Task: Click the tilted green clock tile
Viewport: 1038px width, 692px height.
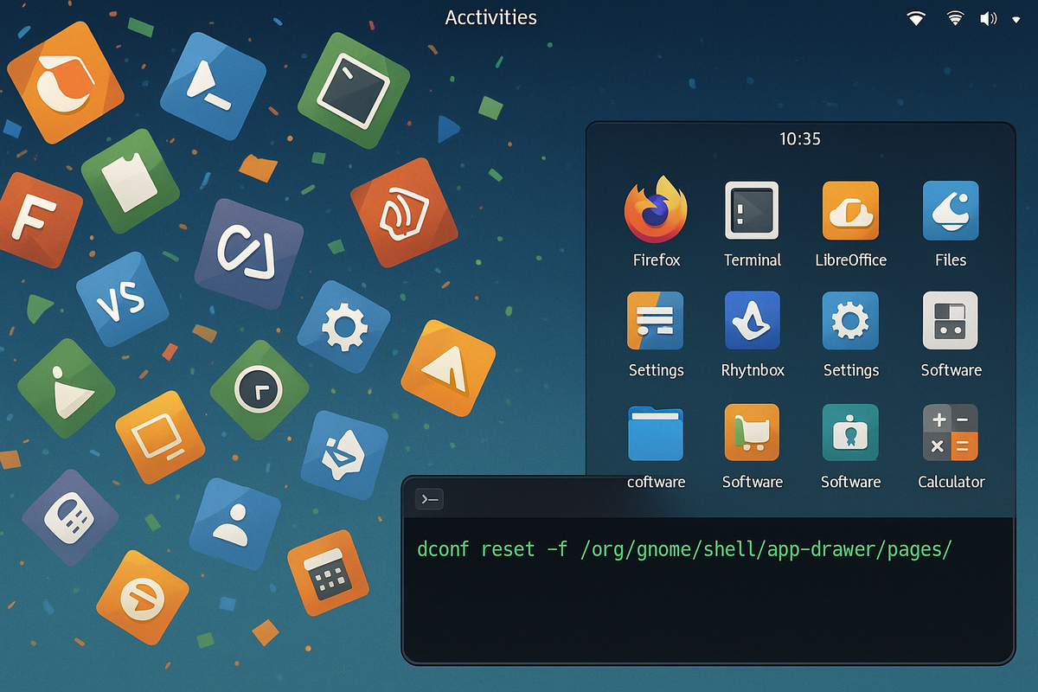Action: 259,390
